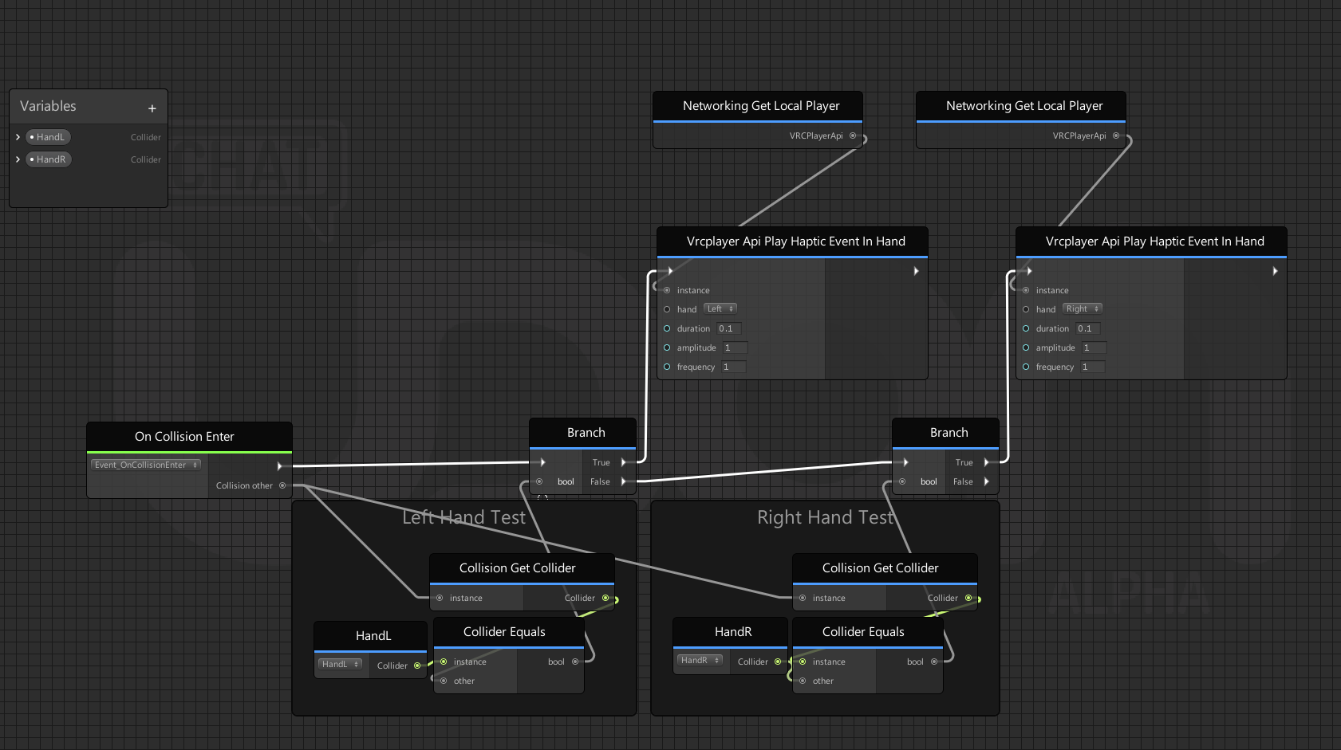Viewport: 1341px width, 750px height.
Task: Click bool output port of Left Hand Collider Equals
Action: pos(575,662)
